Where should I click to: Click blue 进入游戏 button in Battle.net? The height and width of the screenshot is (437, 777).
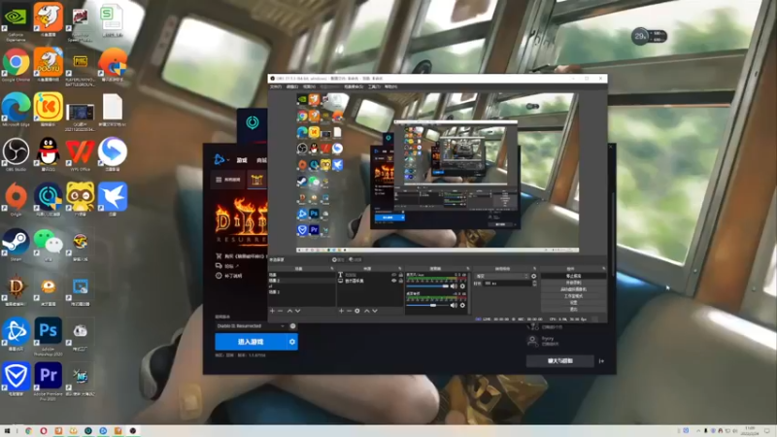point(251,342)
